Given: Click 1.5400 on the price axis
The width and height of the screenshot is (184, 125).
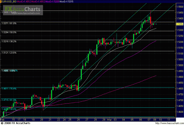Looking at the screenshot, I should 180,18.
